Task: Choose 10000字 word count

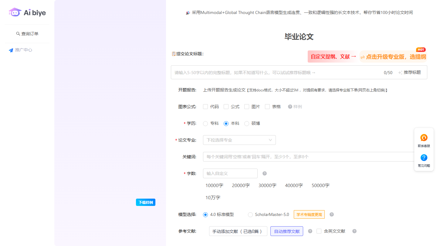Action: pos(214,185)
